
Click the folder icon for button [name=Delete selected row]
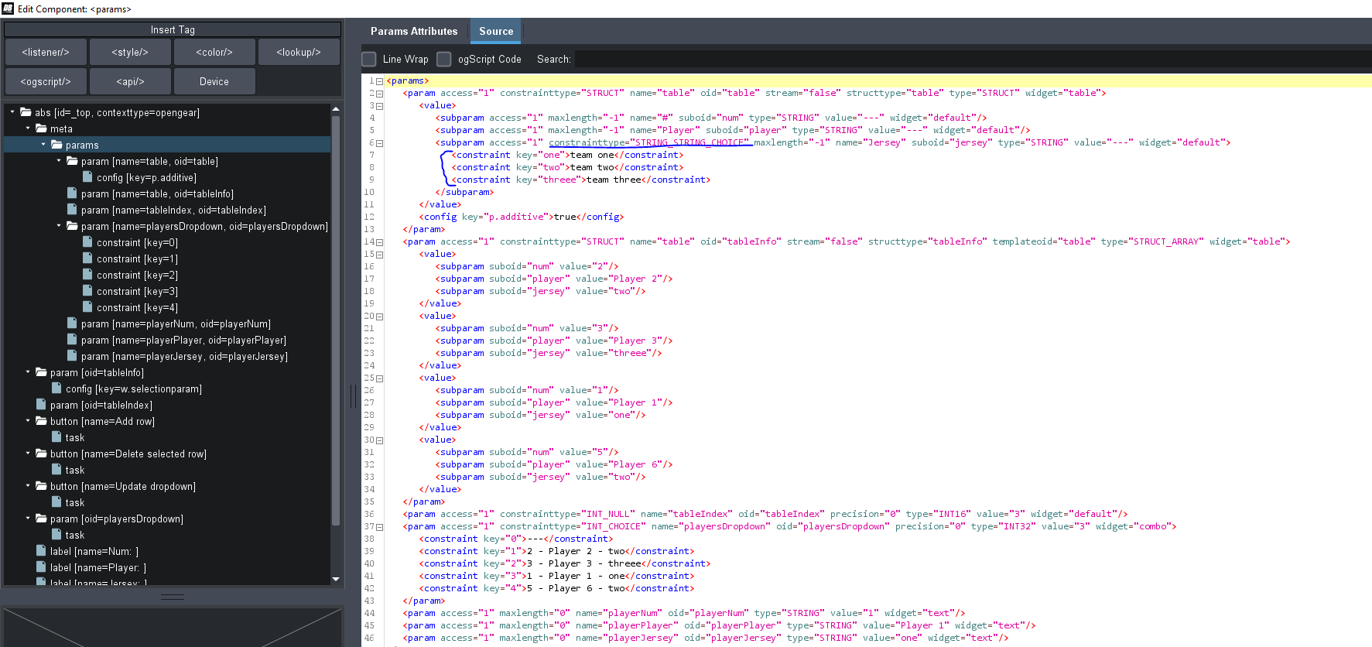coord(41,454)
